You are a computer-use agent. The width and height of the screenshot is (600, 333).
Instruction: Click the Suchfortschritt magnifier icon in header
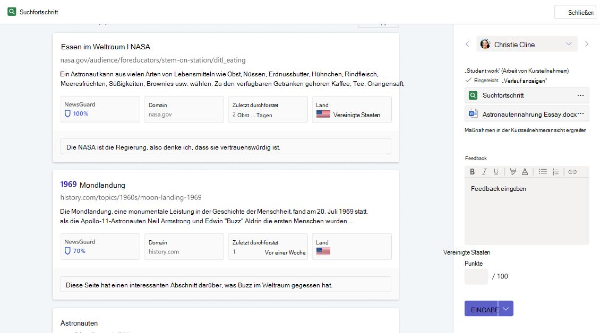point(12,12)
